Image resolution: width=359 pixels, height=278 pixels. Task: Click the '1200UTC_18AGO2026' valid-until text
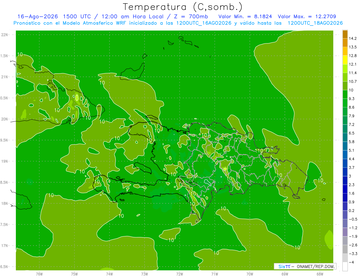pos(315,23)
